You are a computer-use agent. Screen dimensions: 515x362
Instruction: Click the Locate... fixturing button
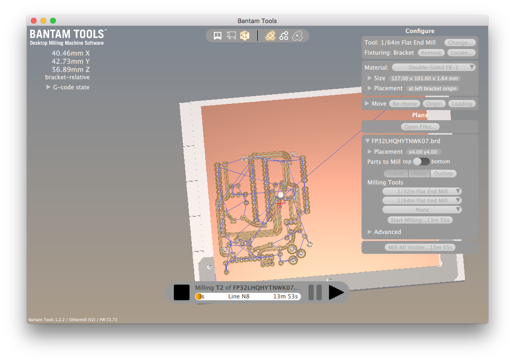coord(461,53)
